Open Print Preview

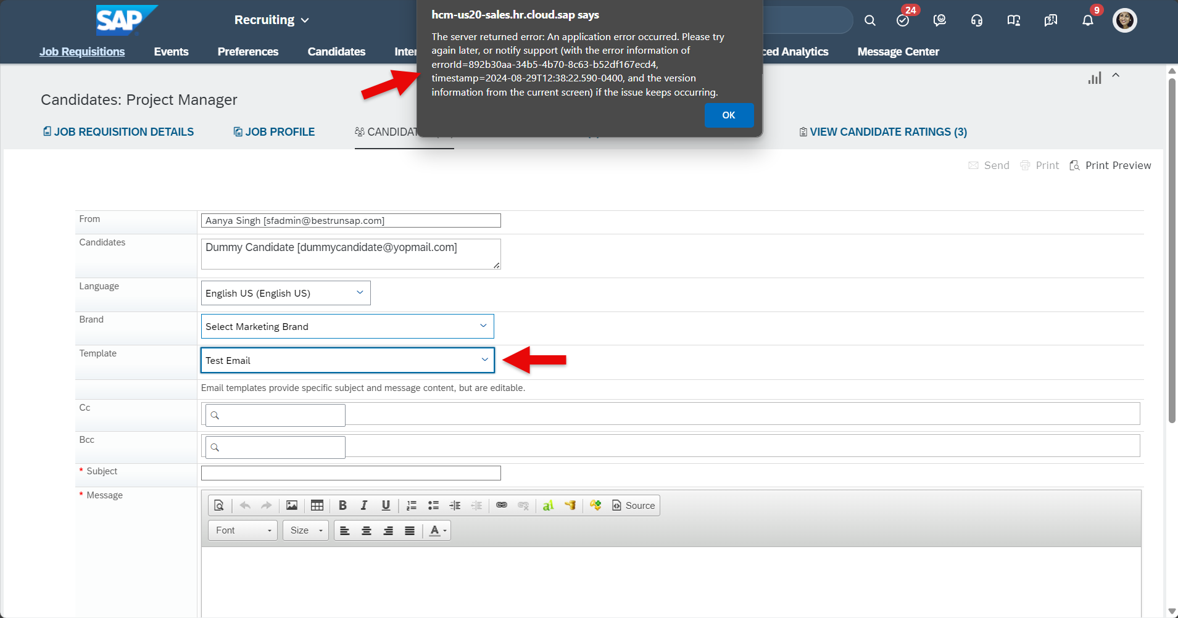point(1110,165)
